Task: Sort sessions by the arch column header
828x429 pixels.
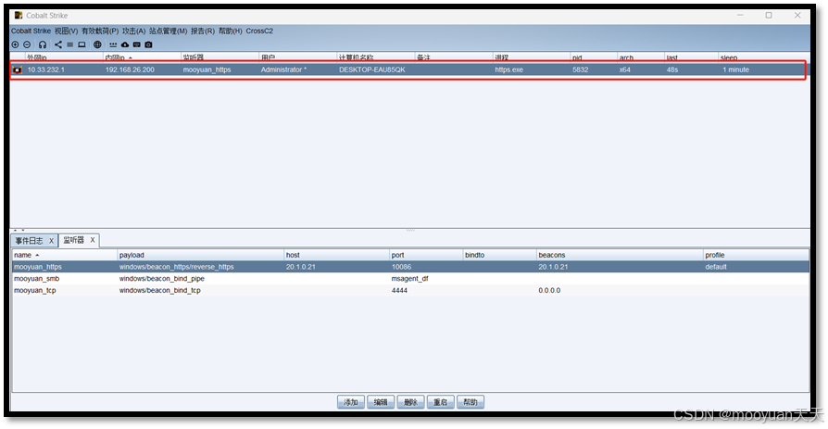Action: pos(641,57)
